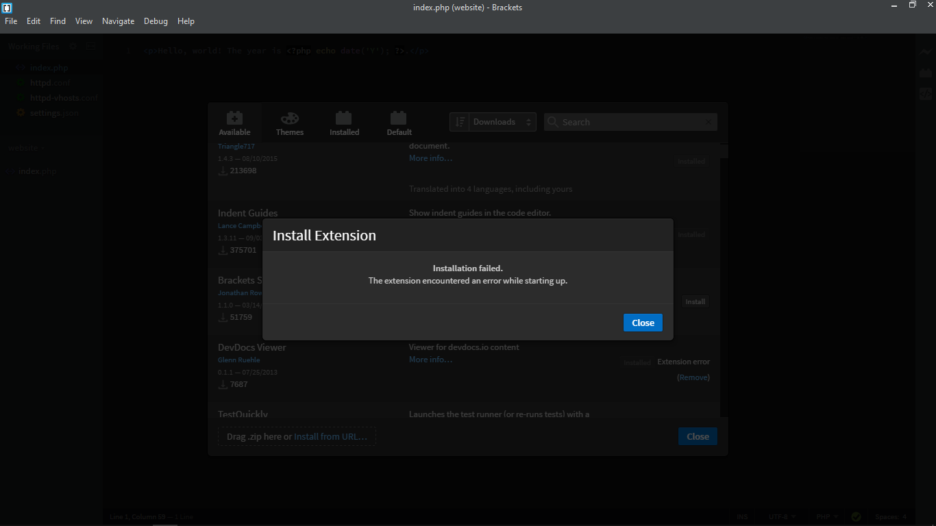Screen dimensions: 936x526
Task: Switch to the Available extensions tab
Action: click(234, 123)
